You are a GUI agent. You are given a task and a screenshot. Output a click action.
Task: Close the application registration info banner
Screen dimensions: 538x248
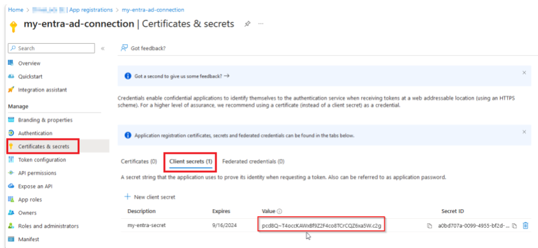coord(524,132)
